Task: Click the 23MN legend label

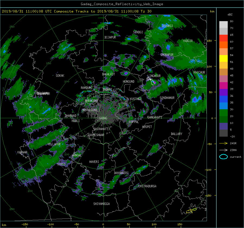Action: pos(233,150)
